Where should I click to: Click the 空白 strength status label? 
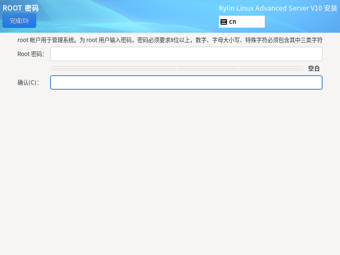pos(313,68)
